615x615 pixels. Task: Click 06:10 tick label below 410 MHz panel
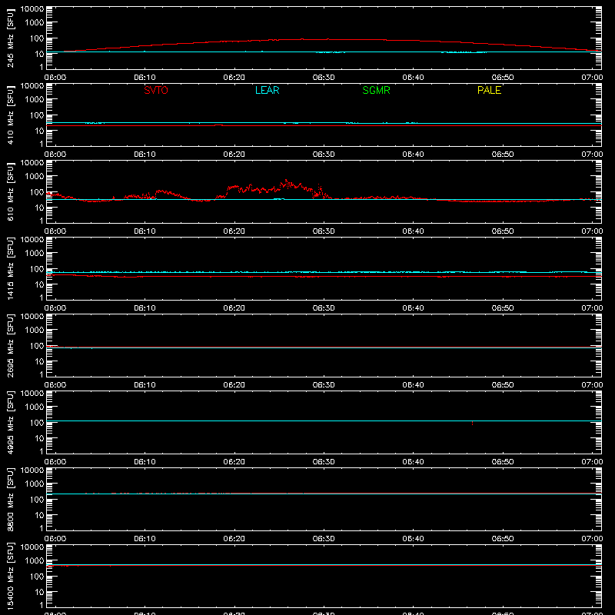(x=145, y=155)
